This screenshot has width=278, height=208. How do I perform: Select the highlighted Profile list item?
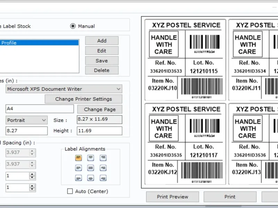[39, 43]
